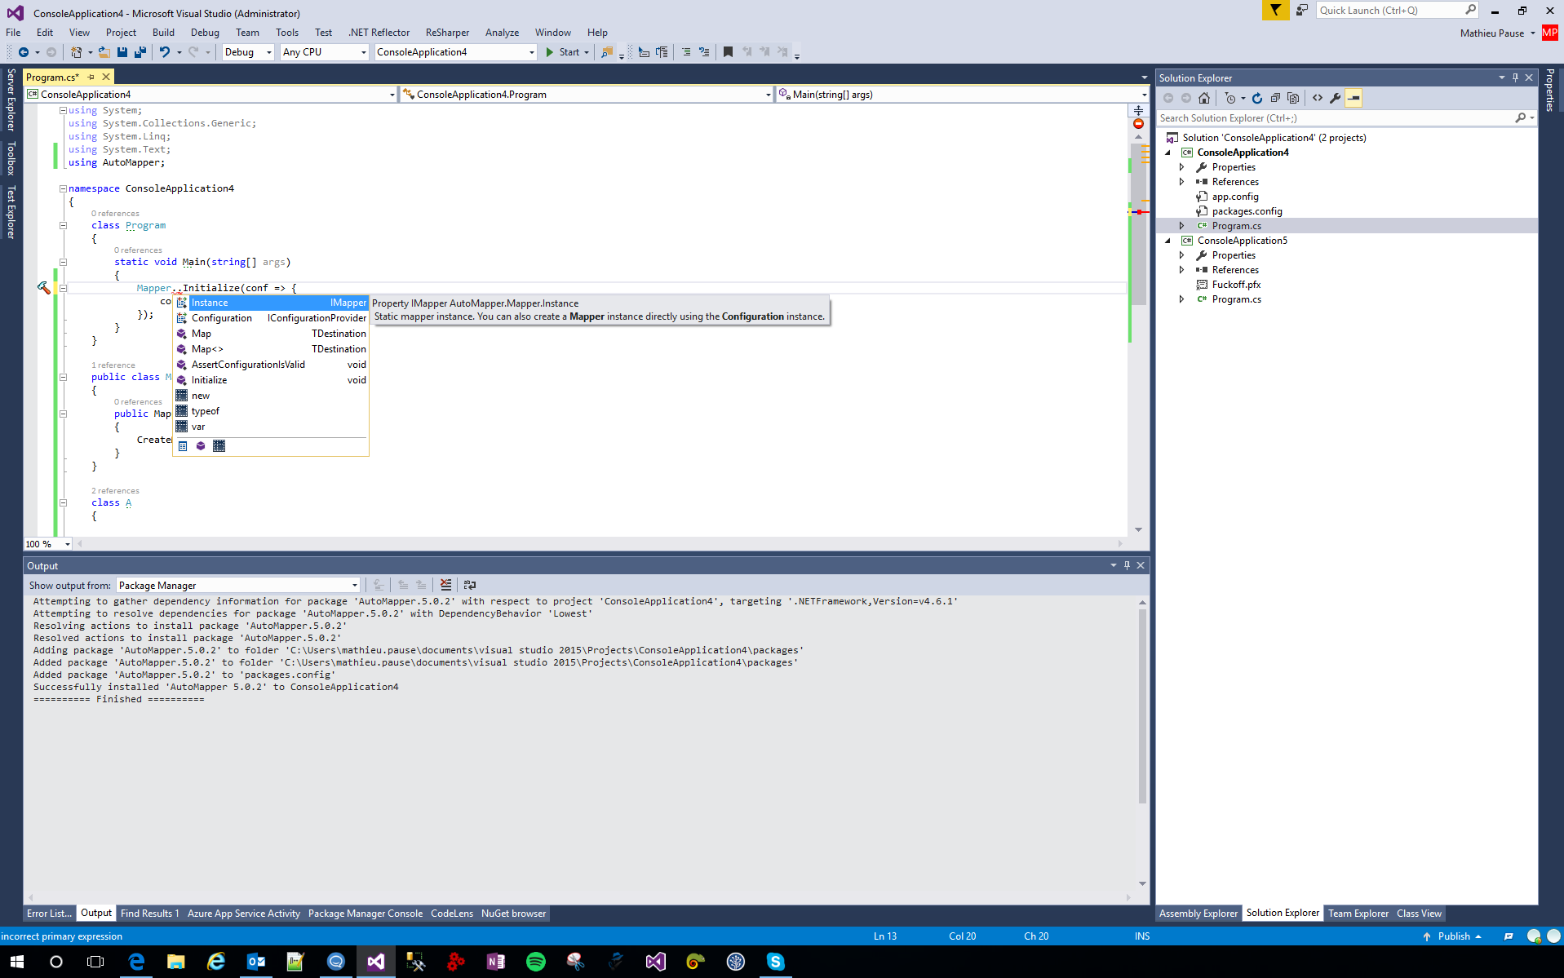Image resolution: width=1564 pixels, height=978 pixels.
Task: Click the New Project toolbar icon
Action: click(x=76, y=52)
